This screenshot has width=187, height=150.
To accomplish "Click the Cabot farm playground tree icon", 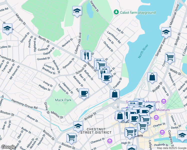I will click(116, 12).
